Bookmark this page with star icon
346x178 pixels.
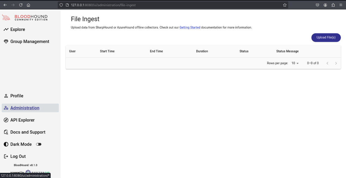click(x=285, y=5)
